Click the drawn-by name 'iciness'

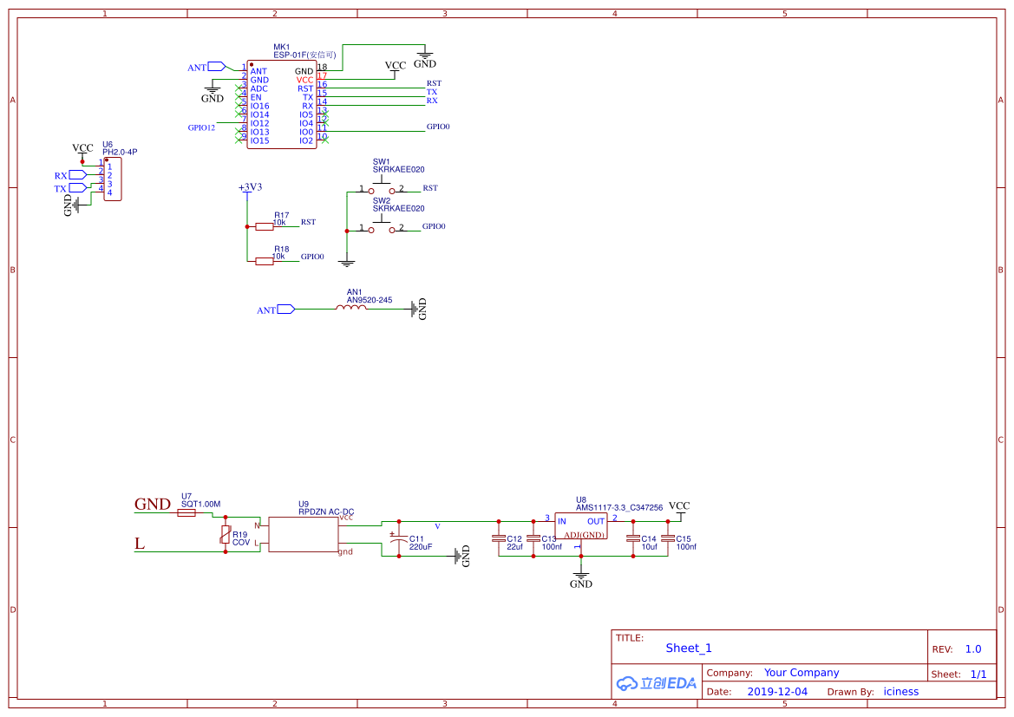point(901,692)
